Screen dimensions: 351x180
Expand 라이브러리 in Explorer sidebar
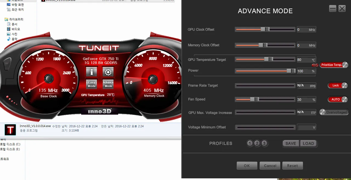[14, 19]
